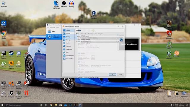Open the User Interface settings category
Image resolution: width=190 pixels, height=107 pixels.
pos(69,59)
